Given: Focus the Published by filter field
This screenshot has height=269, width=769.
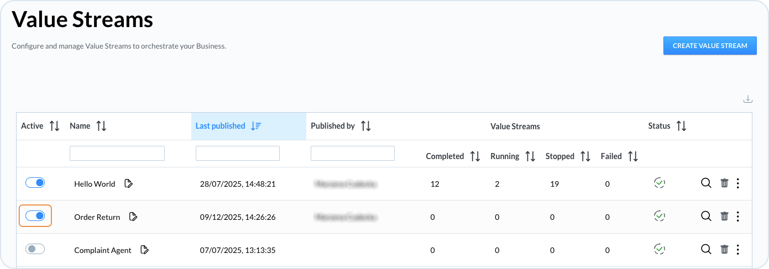Looking at the screenshot, I should [353, 154].
